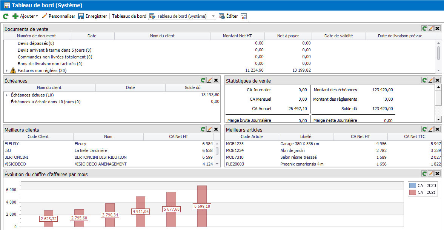
Task: Expand the Factures non réglées row
Action: [6, 71]
